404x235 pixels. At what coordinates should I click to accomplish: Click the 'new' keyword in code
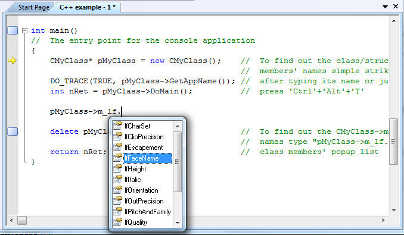(x=157, y=61)
